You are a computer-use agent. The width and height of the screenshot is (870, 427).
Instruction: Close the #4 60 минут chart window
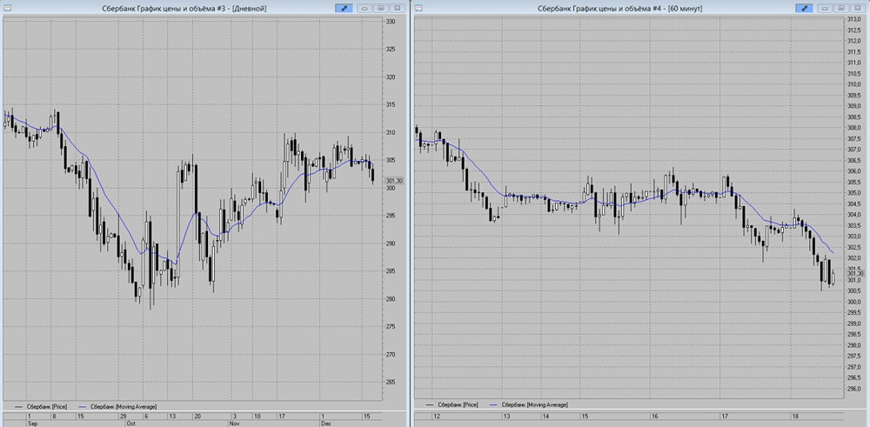[857, 9]
